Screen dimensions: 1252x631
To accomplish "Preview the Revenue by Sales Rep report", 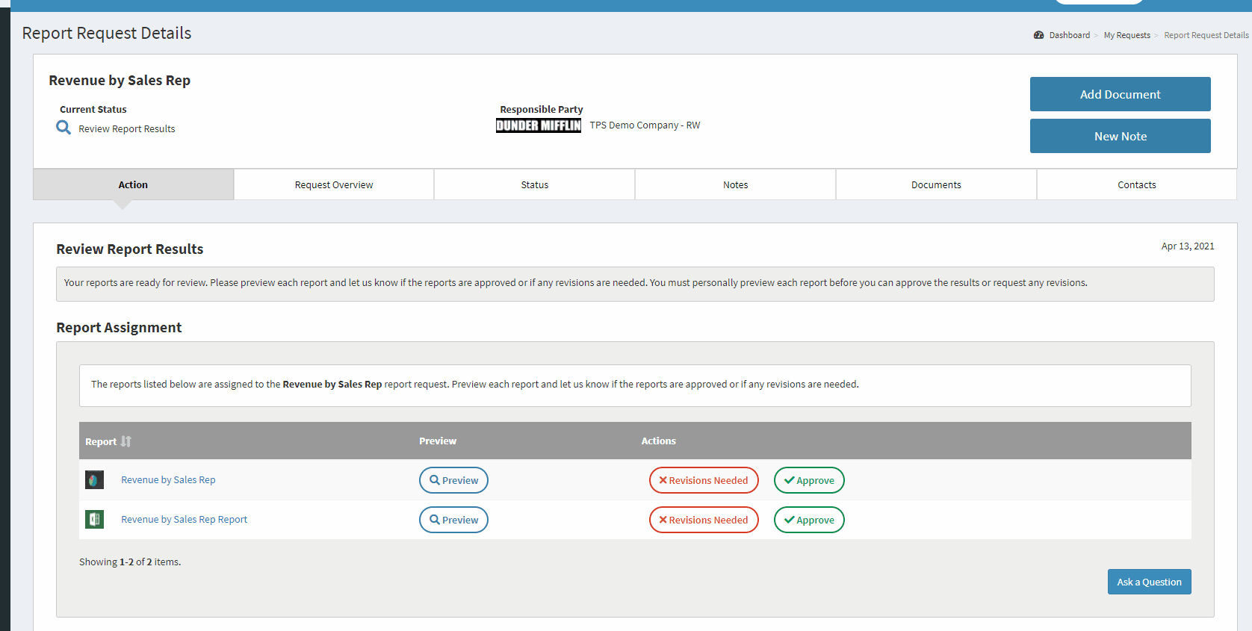I will click(453, 480).
